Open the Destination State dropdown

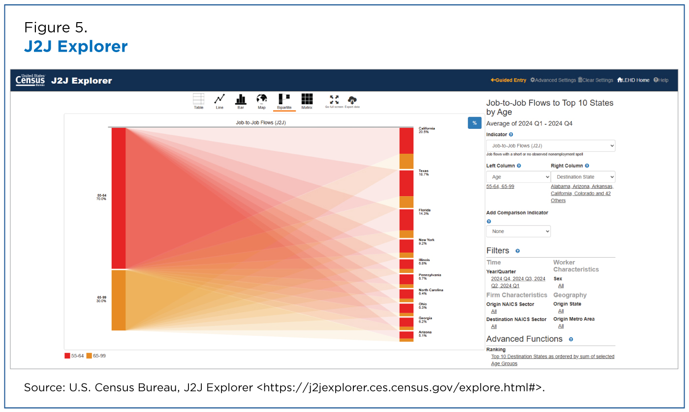583,177
